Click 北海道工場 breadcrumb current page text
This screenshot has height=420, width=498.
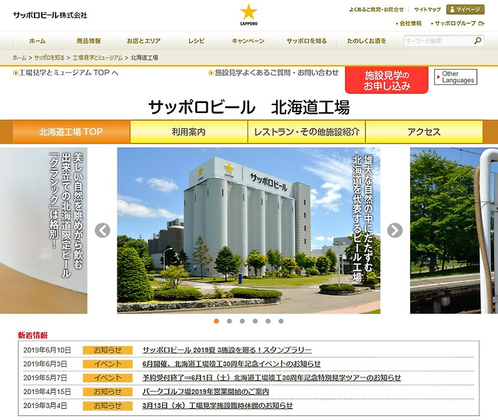pos(144,58)
